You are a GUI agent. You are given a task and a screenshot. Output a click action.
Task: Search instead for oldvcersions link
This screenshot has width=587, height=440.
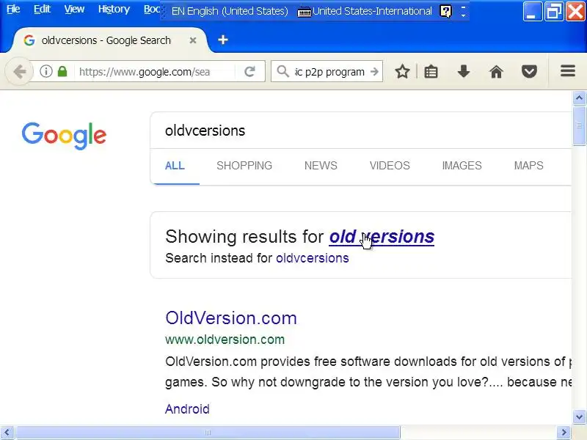click(x=313, y=258)
